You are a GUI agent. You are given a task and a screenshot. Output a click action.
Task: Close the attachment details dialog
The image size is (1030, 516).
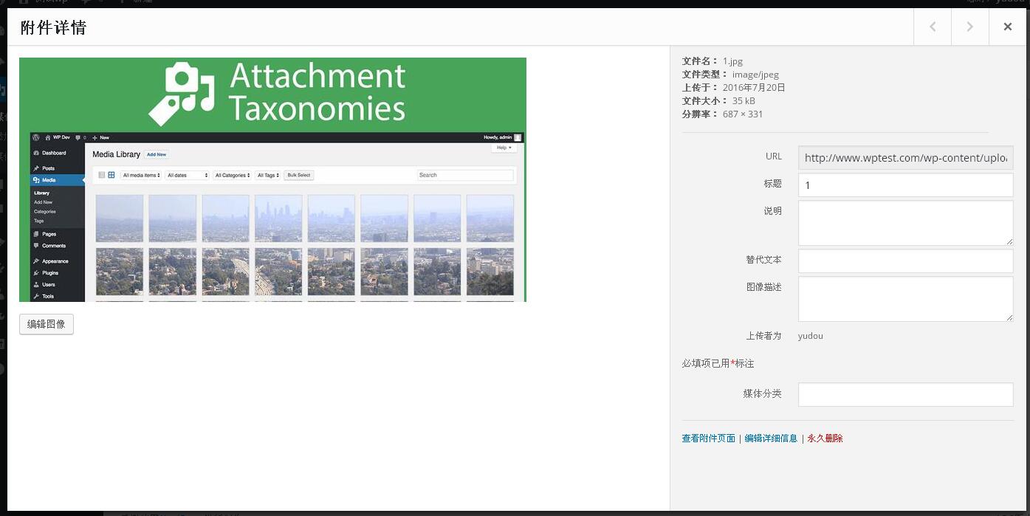(x=1007, y=27)
